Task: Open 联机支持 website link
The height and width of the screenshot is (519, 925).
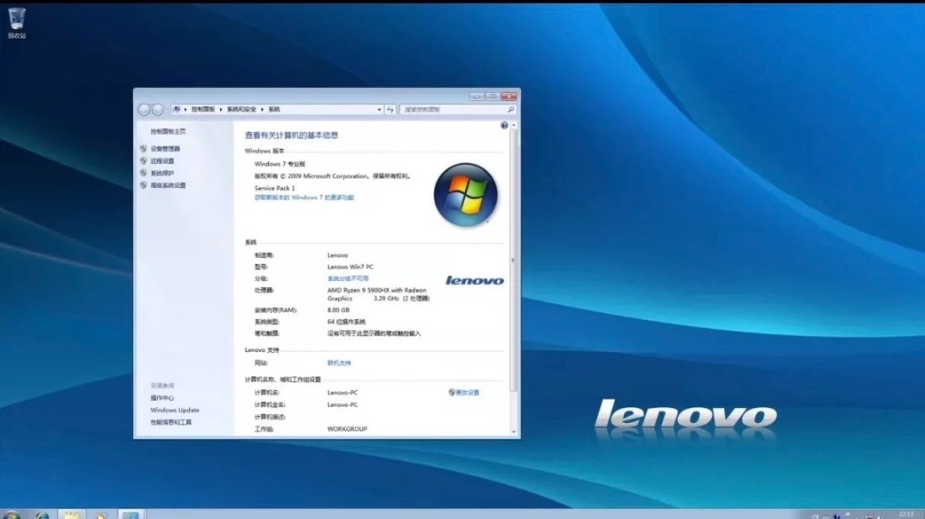Action: (339, 363)
